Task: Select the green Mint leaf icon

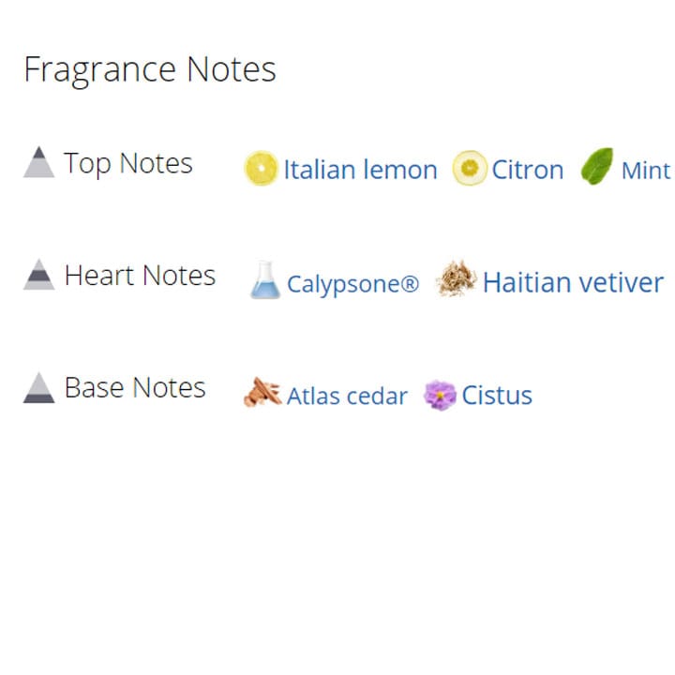Action: click(597, 167)
